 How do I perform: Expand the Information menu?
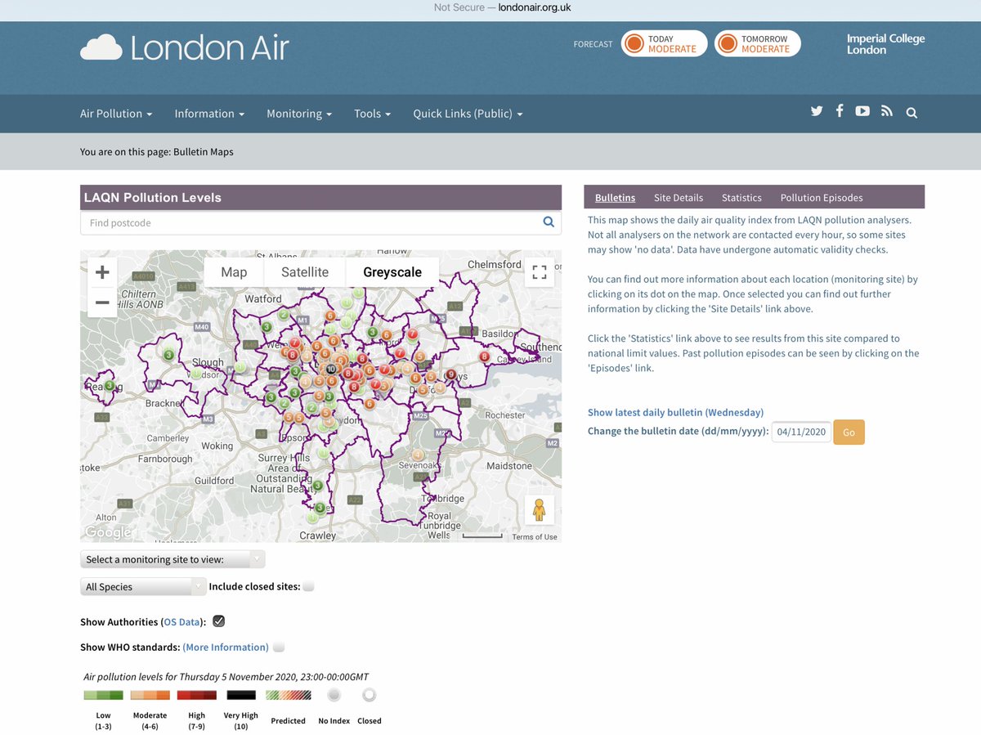pyautogui.click(x=209, y=114)
